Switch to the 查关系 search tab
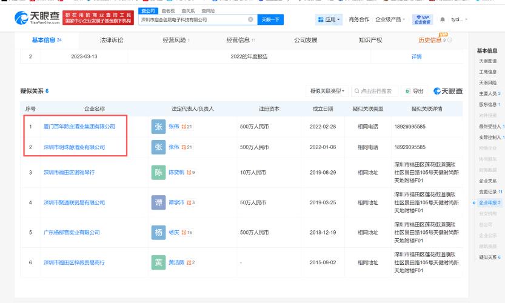This screenshot has width=505, height=303. [x=188, y=11]
